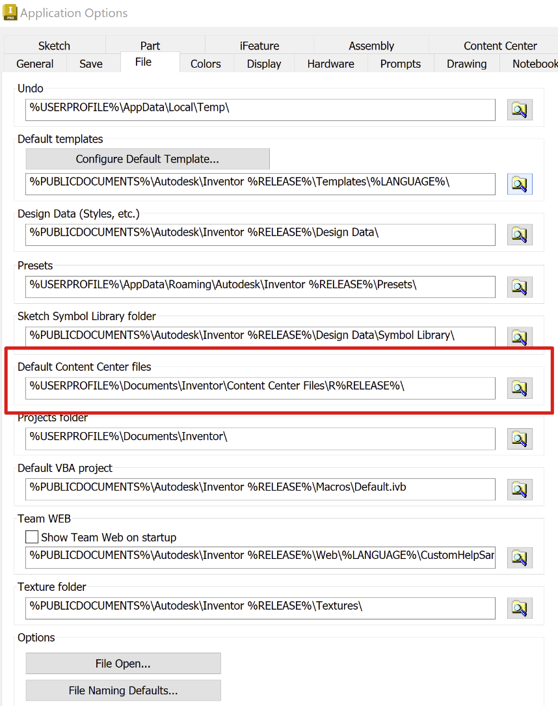Viewport: 558px width, 706px height.
Task: Open the Texture folder browser
Action: (520, 608)
